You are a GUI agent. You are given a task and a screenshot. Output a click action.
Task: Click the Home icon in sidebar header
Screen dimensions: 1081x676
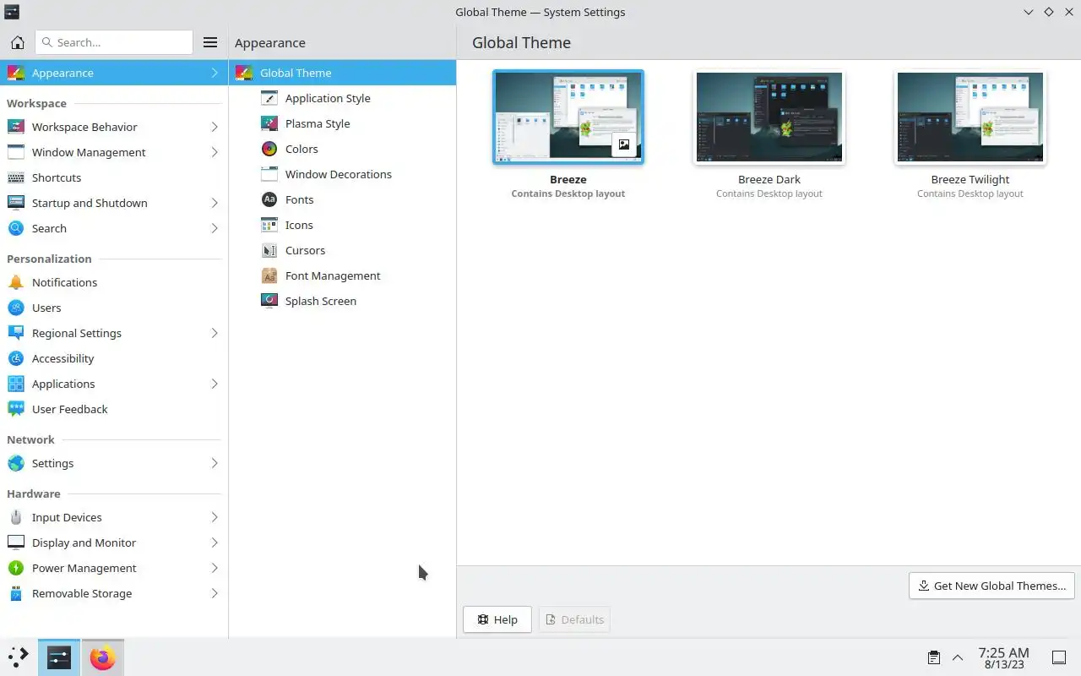pos(17,42)
